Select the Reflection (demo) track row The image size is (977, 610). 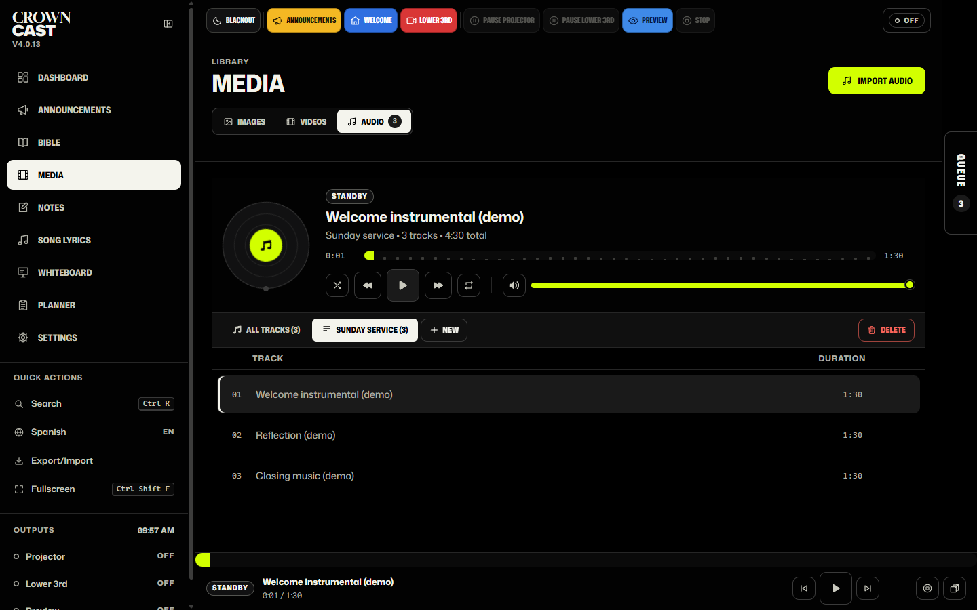point(569,435)
